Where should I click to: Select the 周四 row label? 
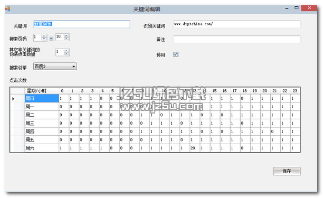42,131
